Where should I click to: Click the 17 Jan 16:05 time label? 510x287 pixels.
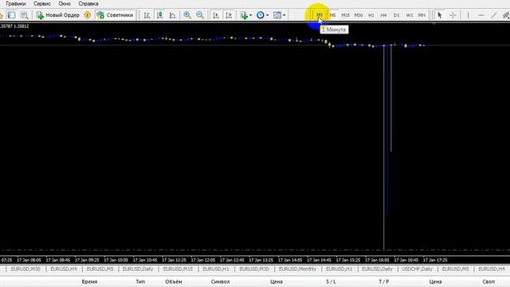click(377, 261)
